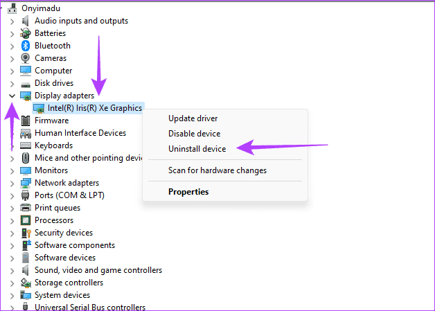Click the Display adapters category icon
Viewport: 435px width, 311px height.
click(25, 96)
